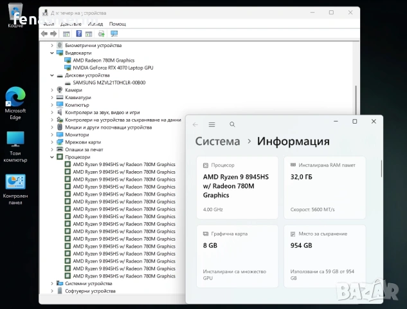Open the hamburger menu in Settings window
The image size is (407, 309).
pos(212,124)
